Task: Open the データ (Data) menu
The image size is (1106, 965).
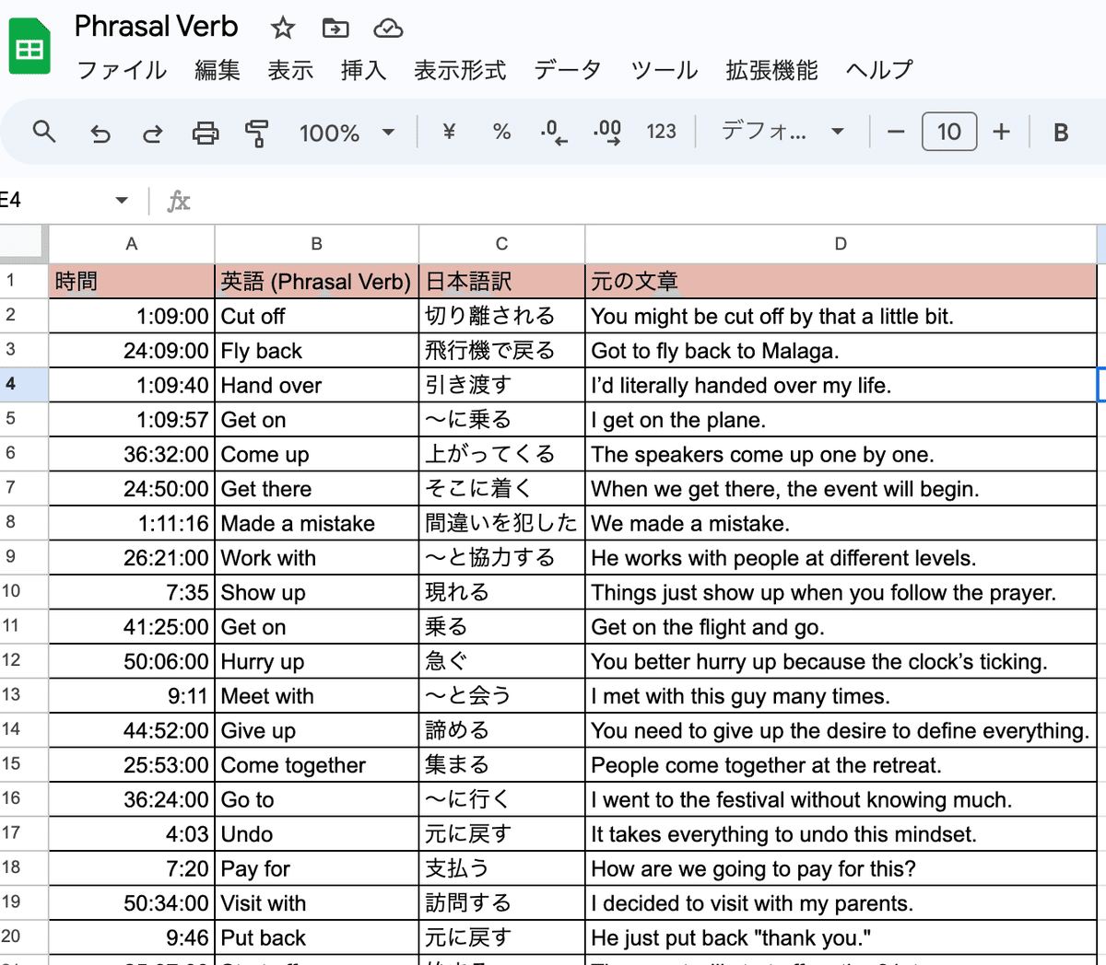Action: coord(567,70)
